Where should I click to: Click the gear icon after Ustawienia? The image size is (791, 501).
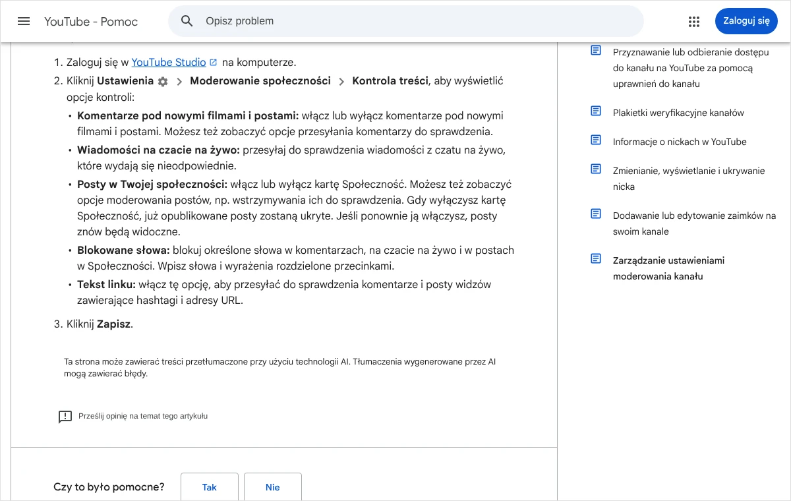[x=163, y=82]
